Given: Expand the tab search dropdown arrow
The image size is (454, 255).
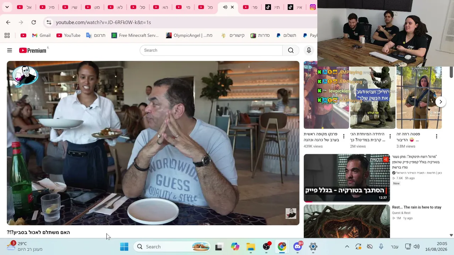Looking at the screenshot, I should tap(7, 7).
